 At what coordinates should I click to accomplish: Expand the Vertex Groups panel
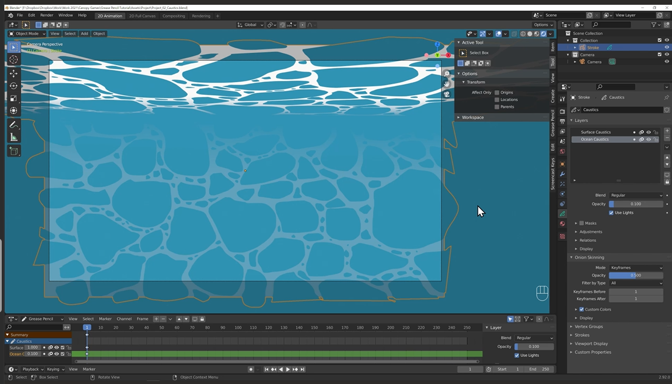click(588, 327)
